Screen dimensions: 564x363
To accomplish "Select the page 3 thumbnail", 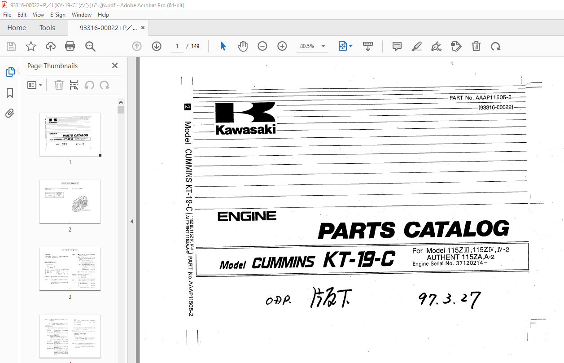I will coord(70,269).
